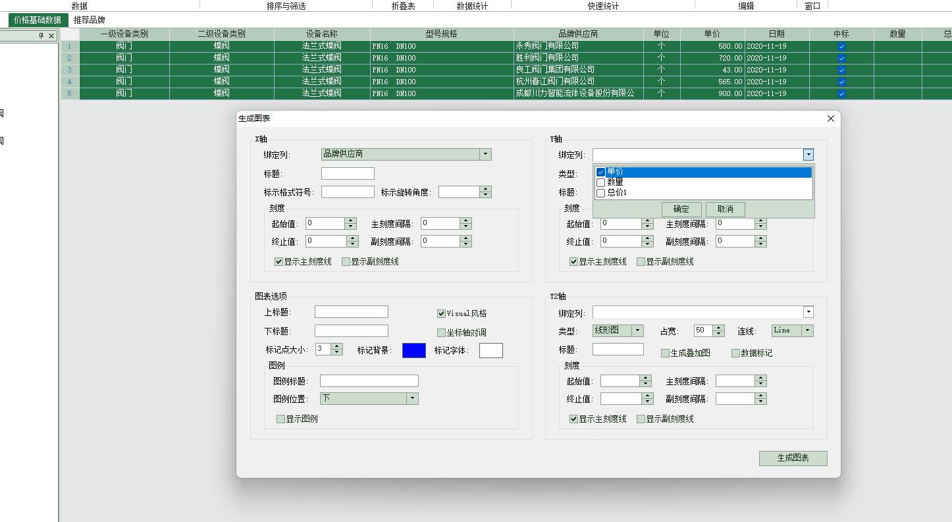Sort by 品牌供应商 column header
Screen dimensions: 952x522
click(x=578, y=34)
